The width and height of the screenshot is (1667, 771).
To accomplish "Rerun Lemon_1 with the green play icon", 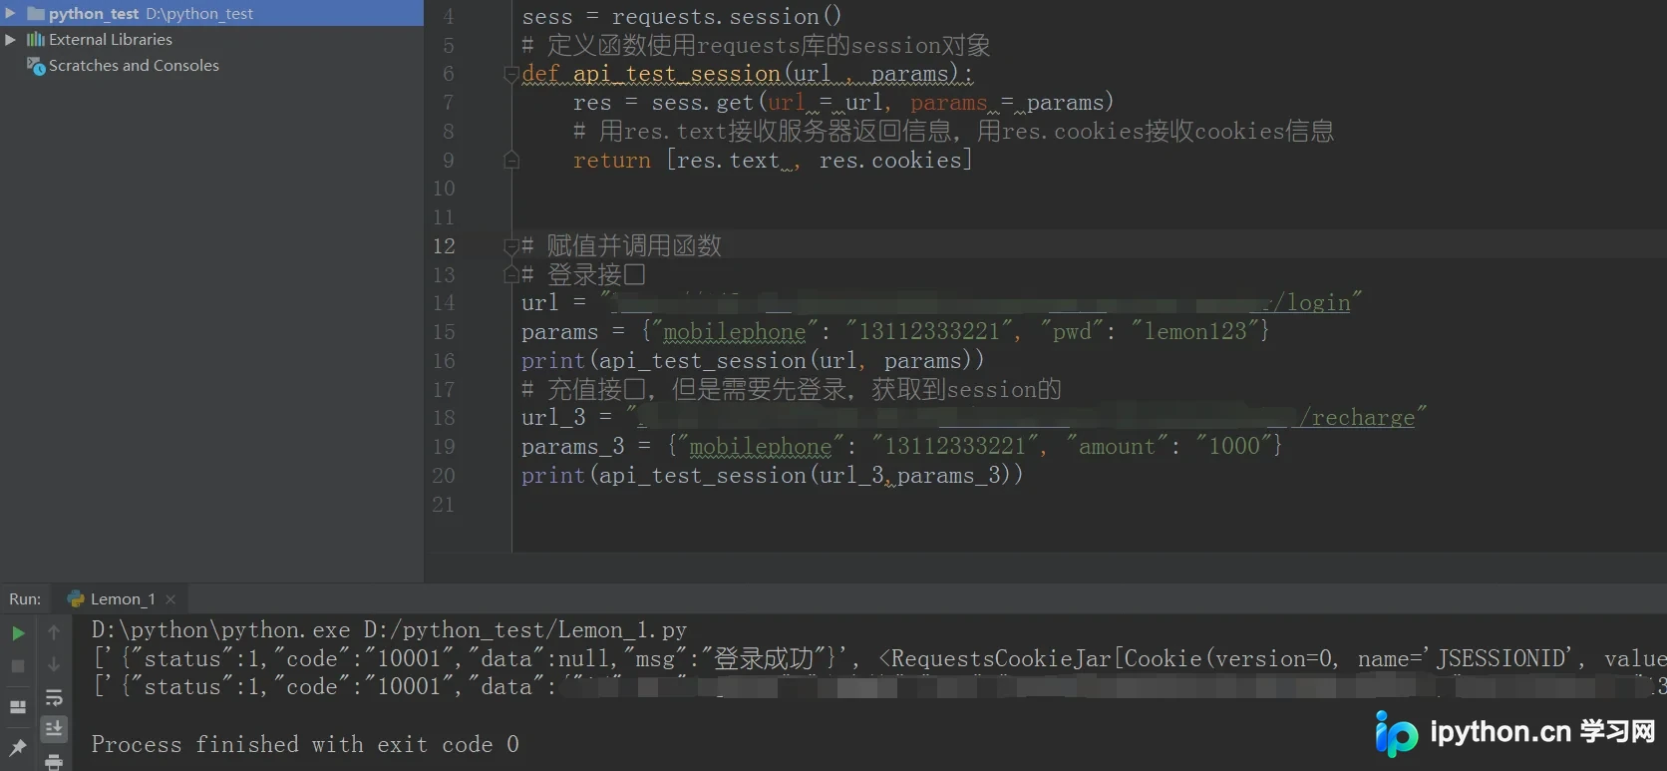I will coord(18,632).
